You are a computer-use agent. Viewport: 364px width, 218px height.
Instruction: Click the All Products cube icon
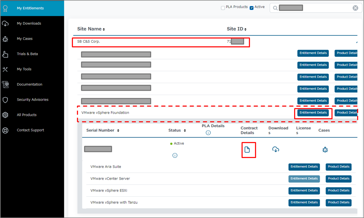[x=5, y=115]
